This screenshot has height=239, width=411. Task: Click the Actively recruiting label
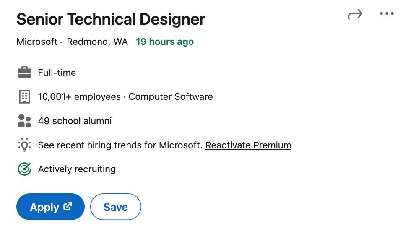click(77, 169)
